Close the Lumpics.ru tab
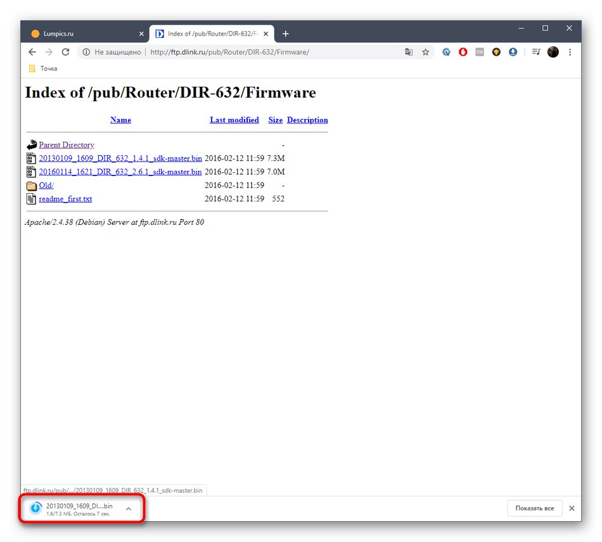 click(x=141, y=34)
